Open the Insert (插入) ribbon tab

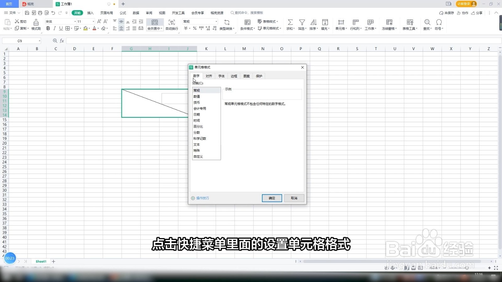click(90, 13)
